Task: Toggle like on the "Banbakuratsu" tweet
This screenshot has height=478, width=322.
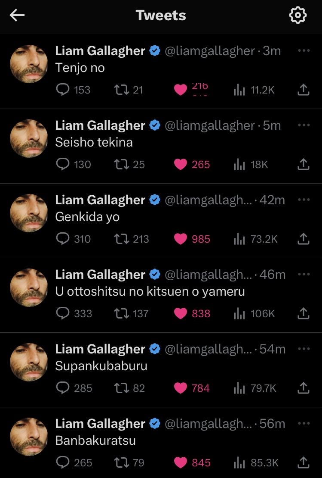Action: point(180,463)
